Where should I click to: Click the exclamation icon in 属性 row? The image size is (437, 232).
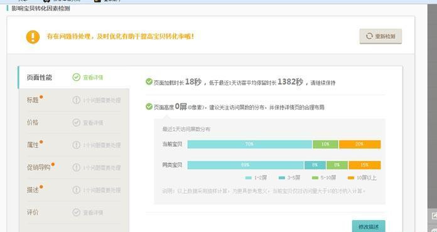[77, 145]
